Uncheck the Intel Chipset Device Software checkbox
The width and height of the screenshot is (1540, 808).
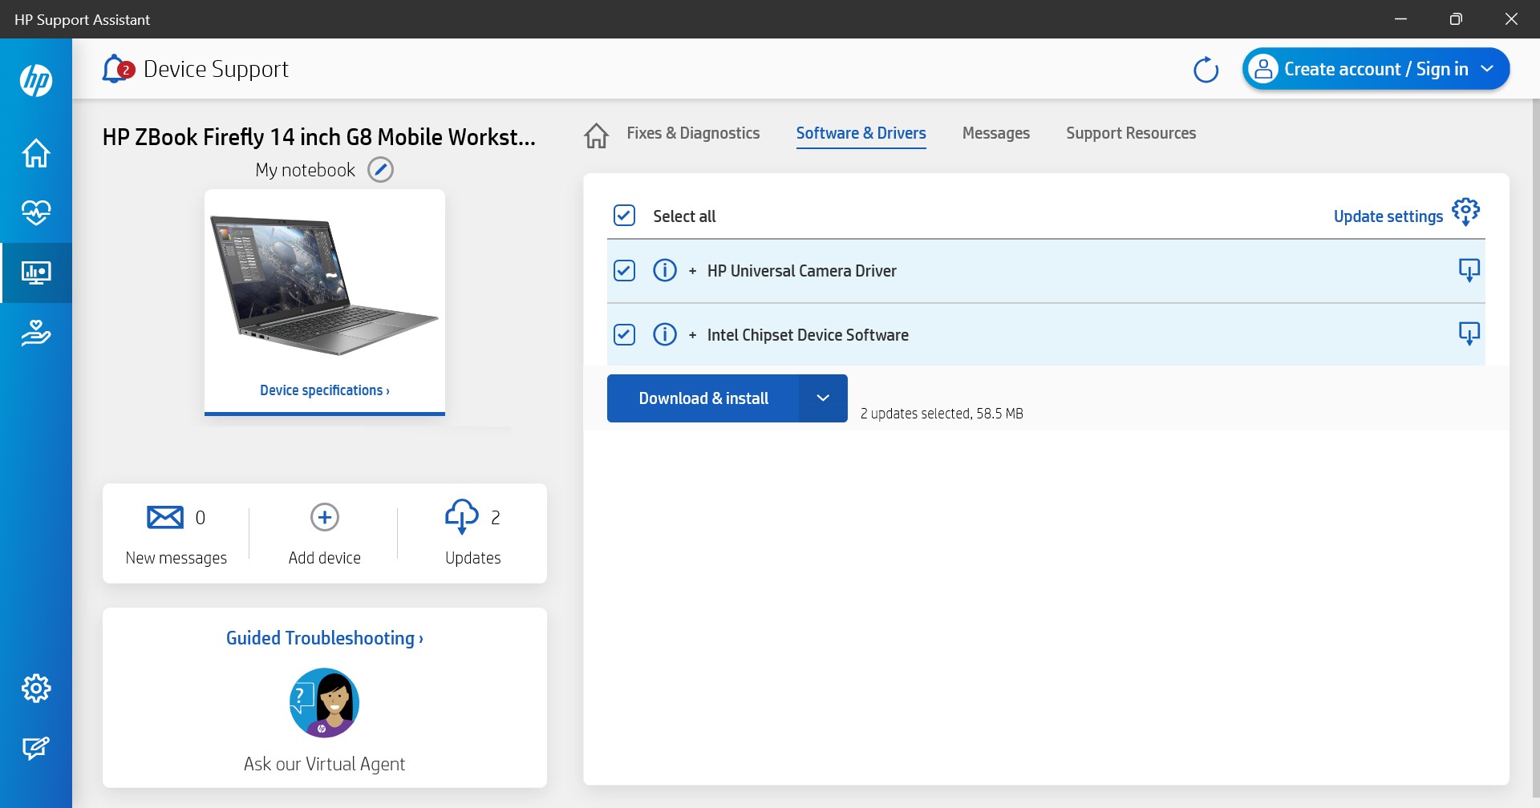click(x=624, y=334)
